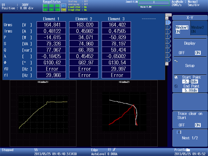The height and width of the screenshot is (156, 208).
Task: Click the Edge trigger label
Action: tap(95, 150)
